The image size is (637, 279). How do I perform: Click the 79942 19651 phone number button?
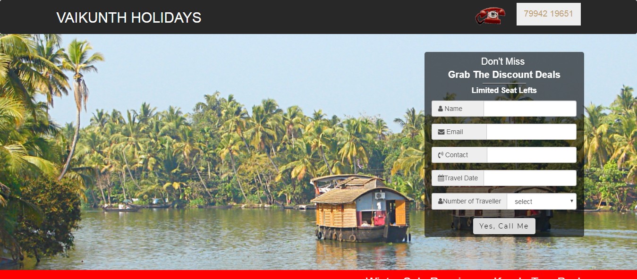[x=548, y=14]
